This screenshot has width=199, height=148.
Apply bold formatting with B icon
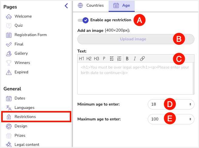click(x=127, y=59)
